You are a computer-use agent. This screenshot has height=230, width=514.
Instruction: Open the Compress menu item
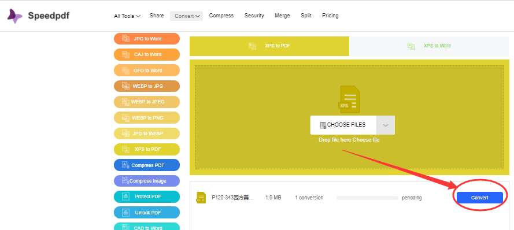[221, 16]
